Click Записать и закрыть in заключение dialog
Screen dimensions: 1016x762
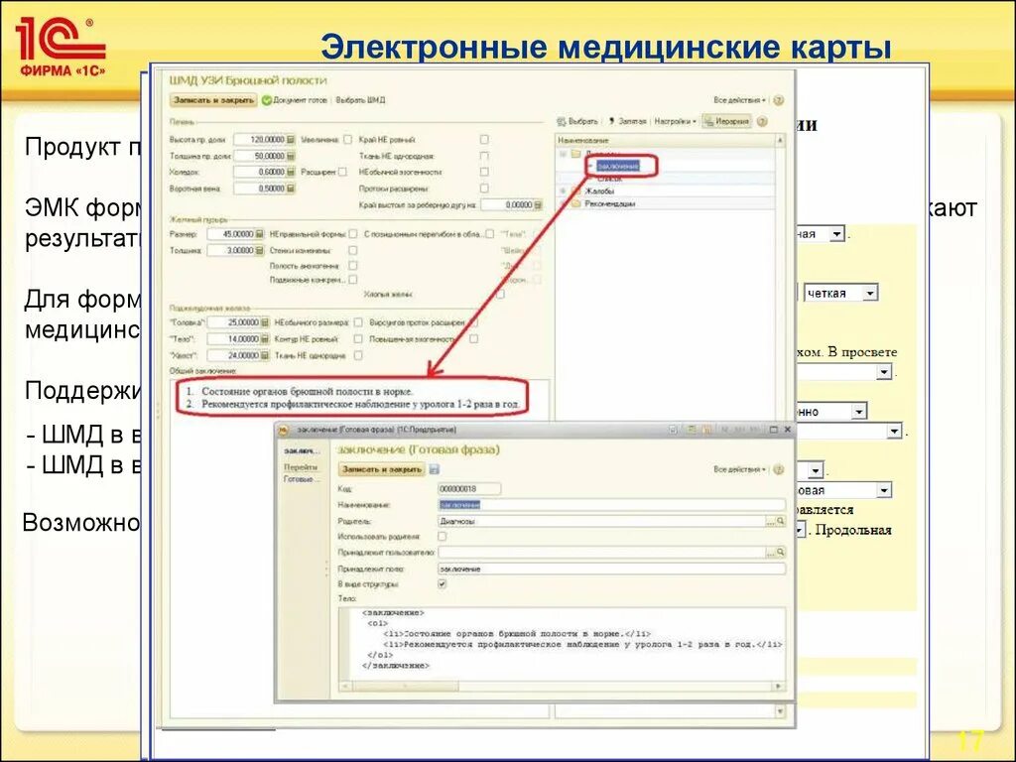point(382,469)
